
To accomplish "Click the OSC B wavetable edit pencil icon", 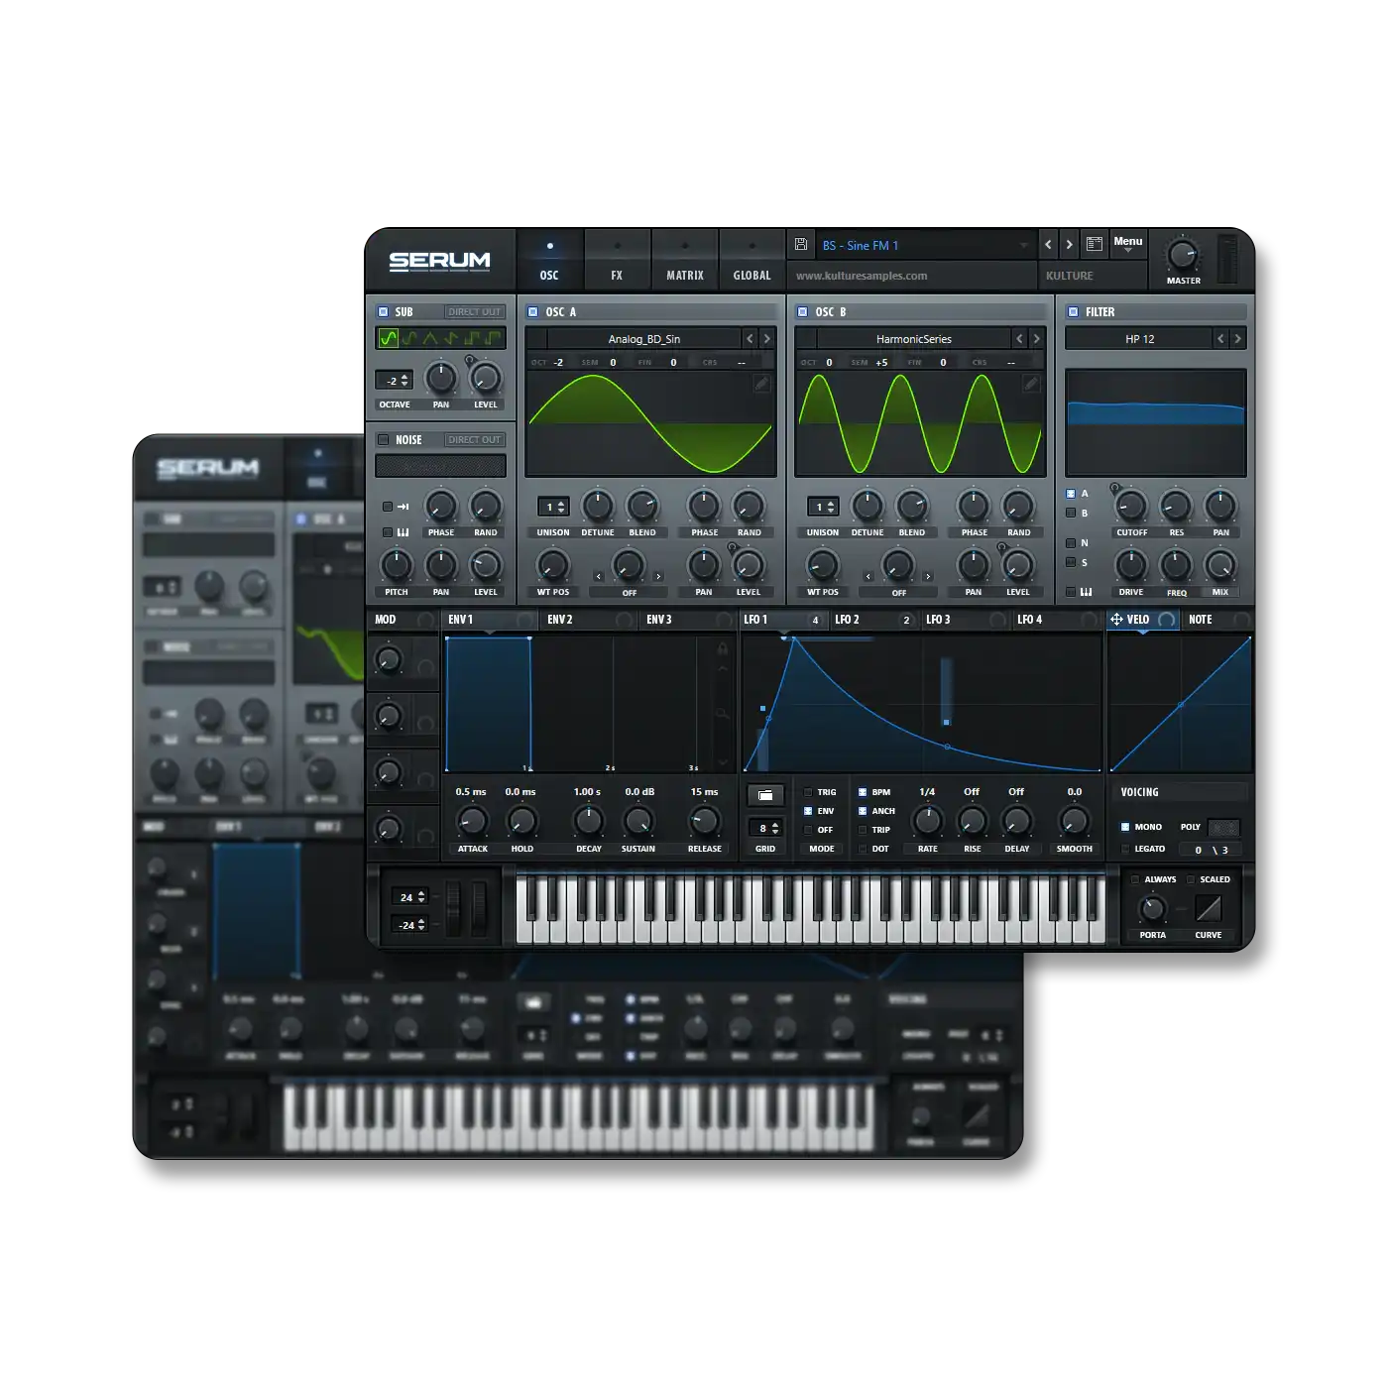I will [x=1030, y=384].
